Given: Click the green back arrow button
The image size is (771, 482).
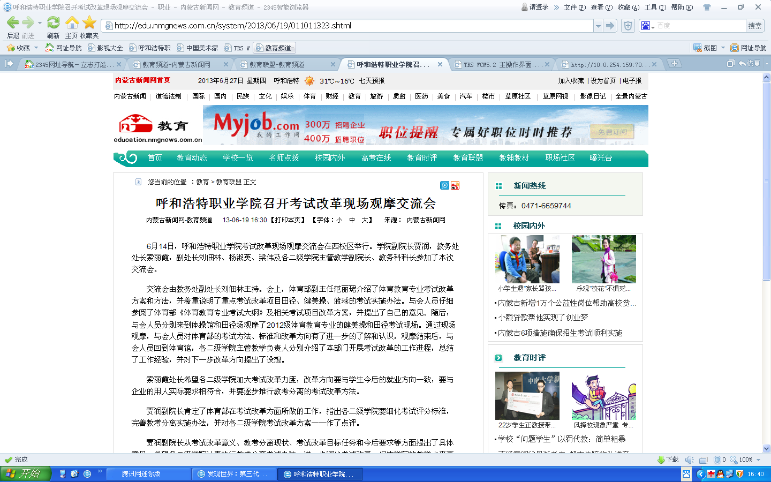Looking at the screenshot, I should [x=13, y=23].
